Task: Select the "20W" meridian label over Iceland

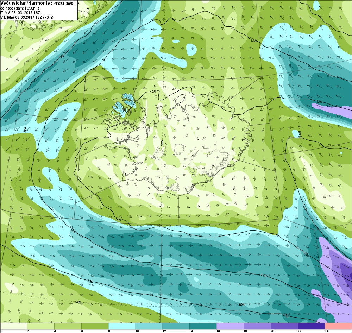Action: 162,144
